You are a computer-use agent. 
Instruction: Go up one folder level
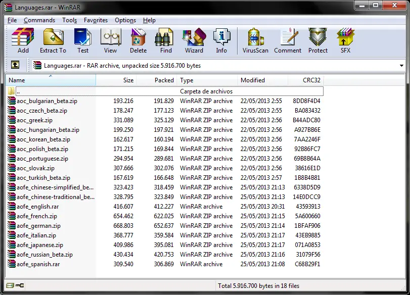(x=15, y=65)
